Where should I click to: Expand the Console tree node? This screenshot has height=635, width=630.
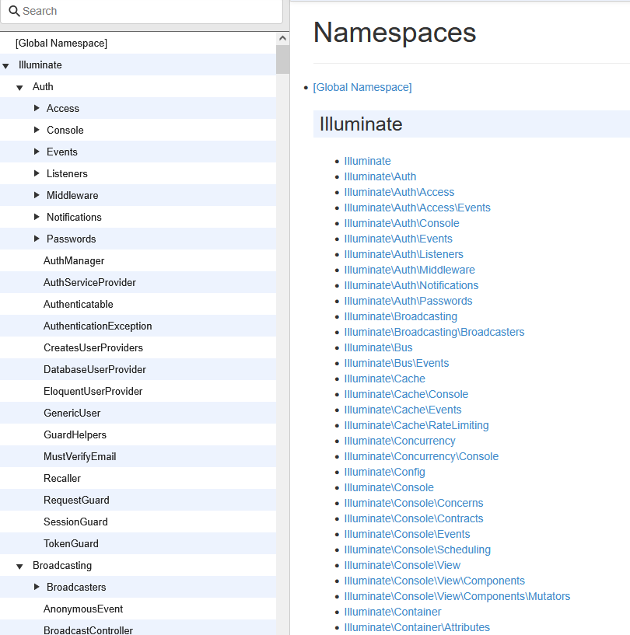[37, 130]
